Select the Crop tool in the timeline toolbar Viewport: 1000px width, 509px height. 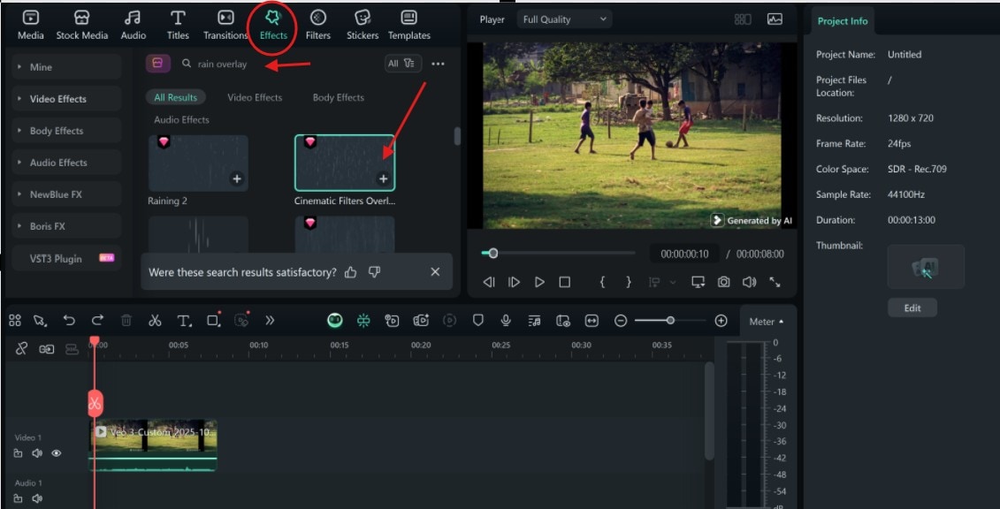coord(211,321)
